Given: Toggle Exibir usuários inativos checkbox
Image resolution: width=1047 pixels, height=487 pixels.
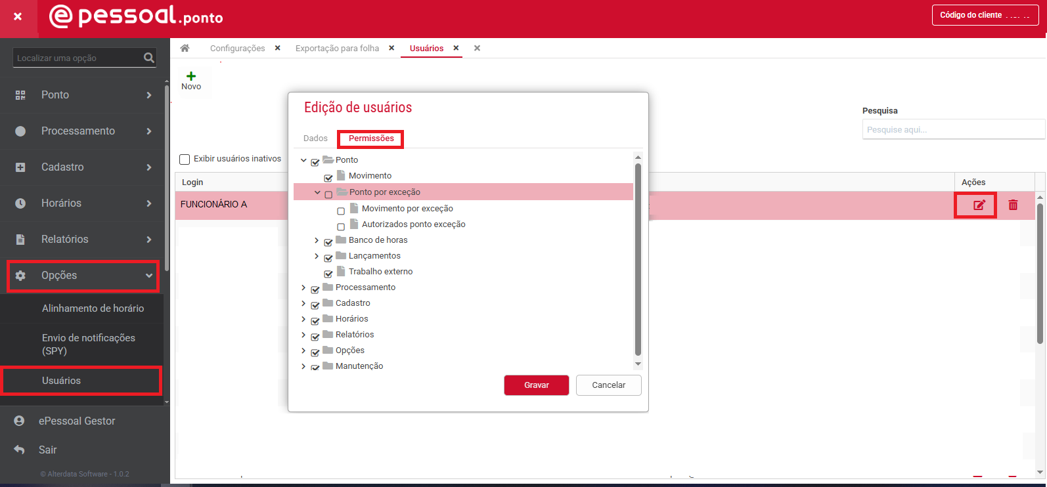Looking at the screenshot, I should tap(185, 159).
